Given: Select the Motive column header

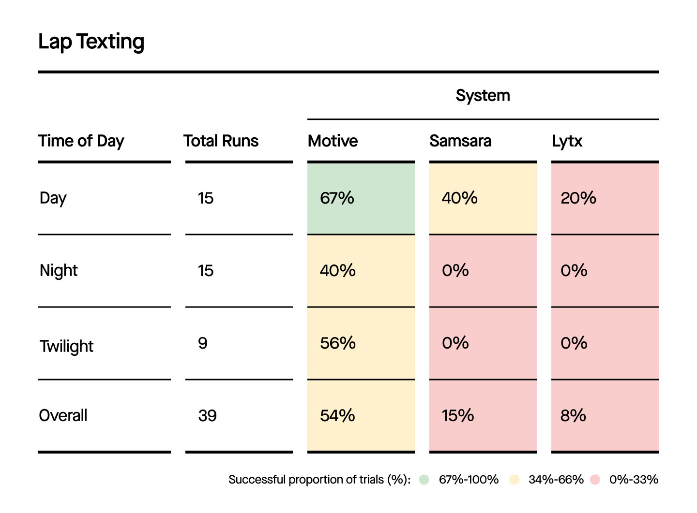Looking at the screenshot, I should [x=333, y=141].
